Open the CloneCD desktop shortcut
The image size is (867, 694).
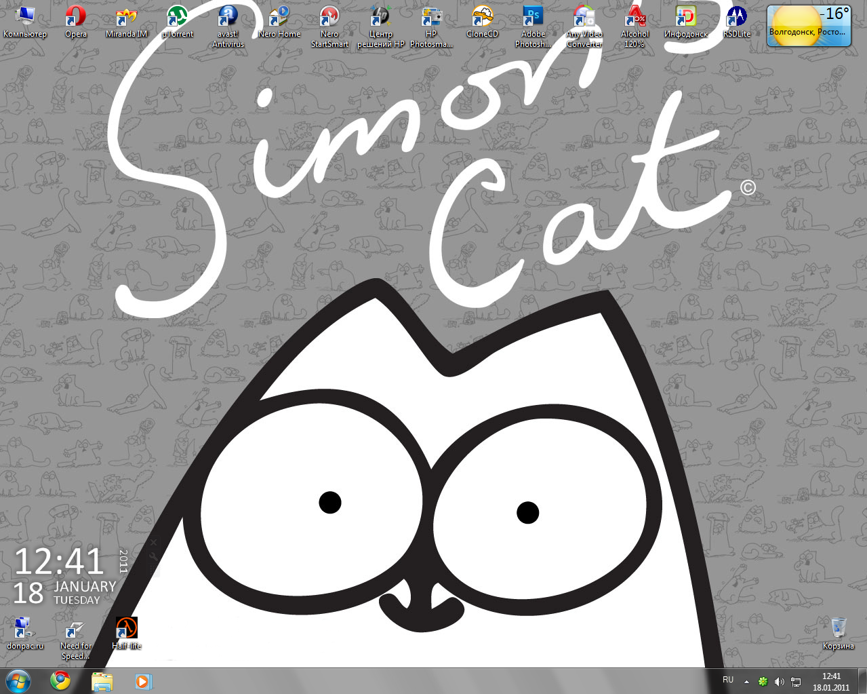(x=482, y=22)
